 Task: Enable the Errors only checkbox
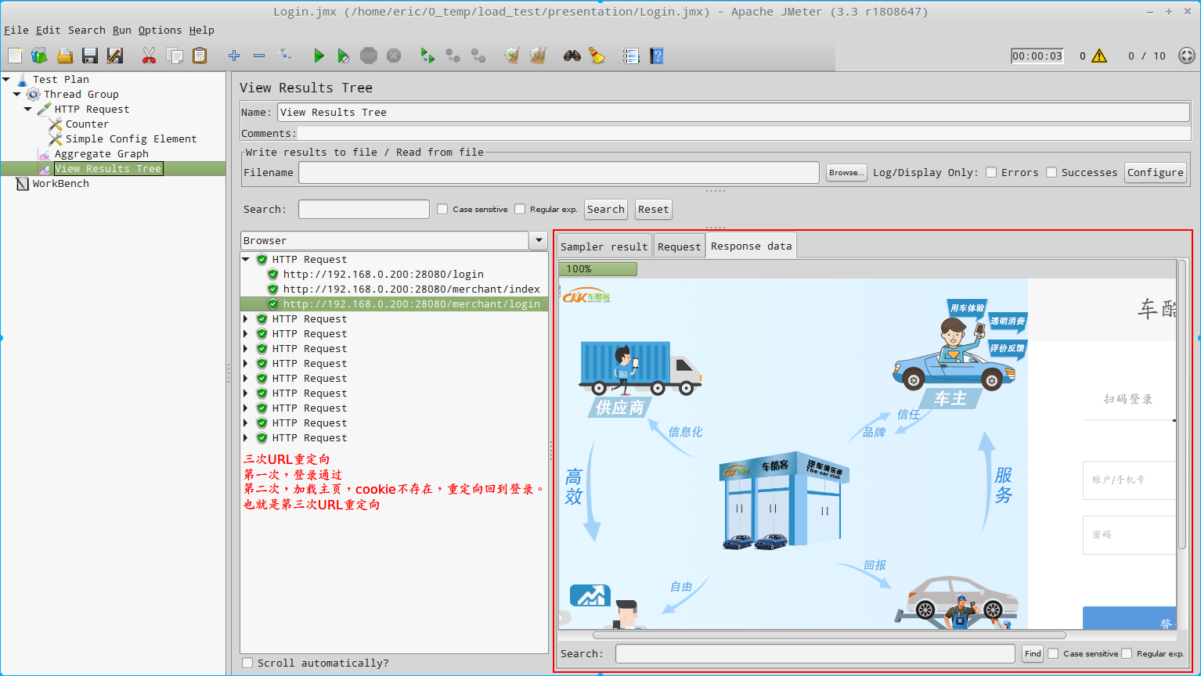pos(991,172)
